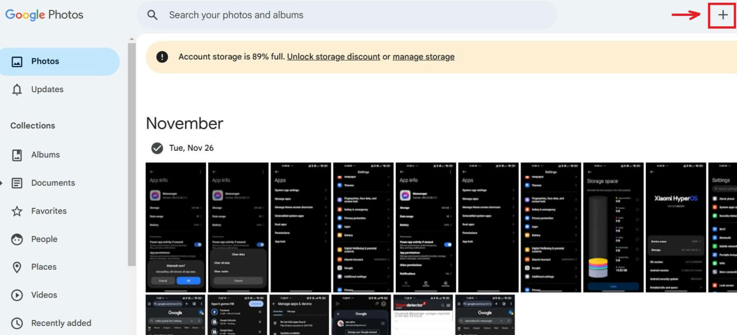Screen dimensions: 737x335
Task: Toggle the Tue, Nov 26 select-all checkmark
Action: pyautogui.click(x=157, y=148)
